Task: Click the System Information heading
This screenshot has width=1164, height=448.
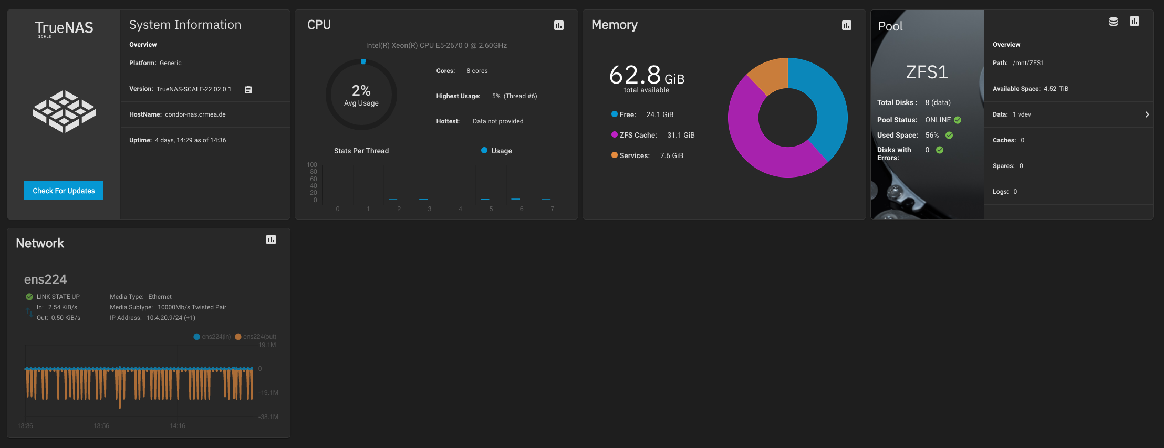Action: click(185, 25)
